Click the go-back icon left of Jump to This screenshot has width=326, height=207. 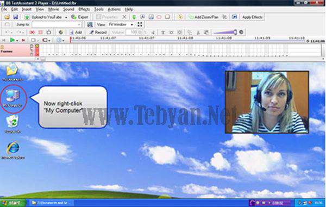tap(7, 24)
